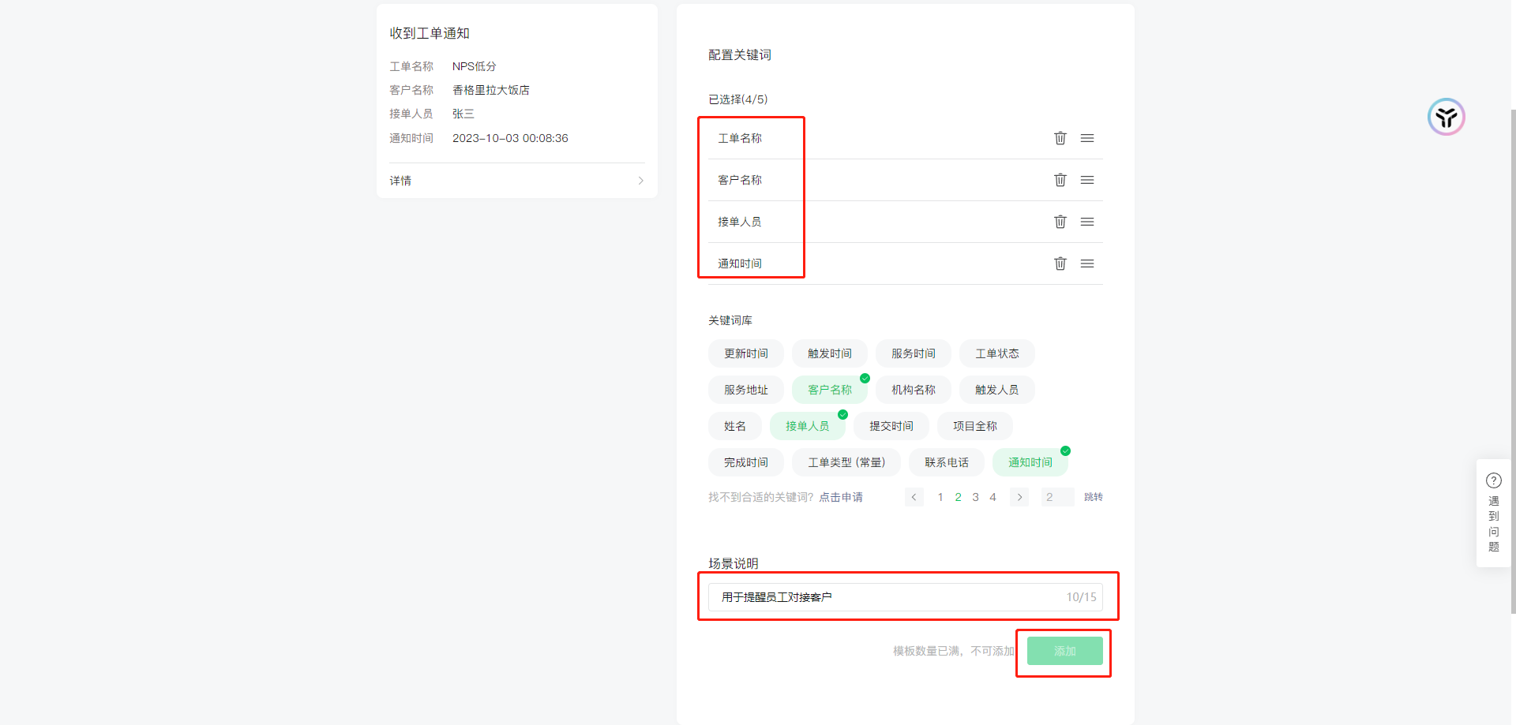Deselect the 通知时间 keyword tag
This screenshot has width=1516, height=725.
pos(1030,462)
